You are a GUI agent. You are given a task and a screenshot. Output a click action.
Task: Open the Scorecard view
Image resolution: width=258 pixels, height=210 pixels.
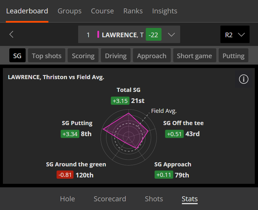pyautogui.click(x=110, y=199)
